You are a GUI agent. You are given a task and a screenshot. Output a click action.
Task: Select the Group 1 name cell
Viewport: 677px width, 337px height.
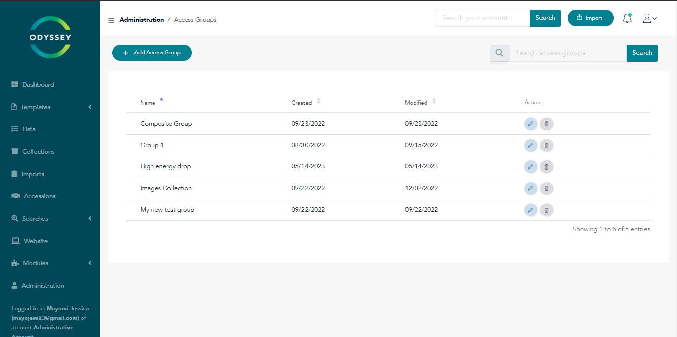(x=152, y=145)
